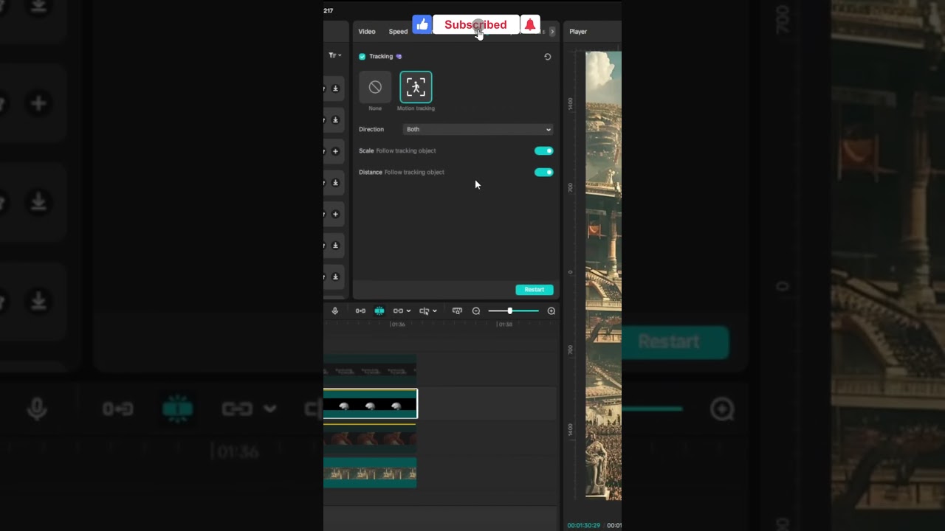This screenshot has height=531, width=945.
Task: Click the thumbs-up like icon
Action: 422,25
